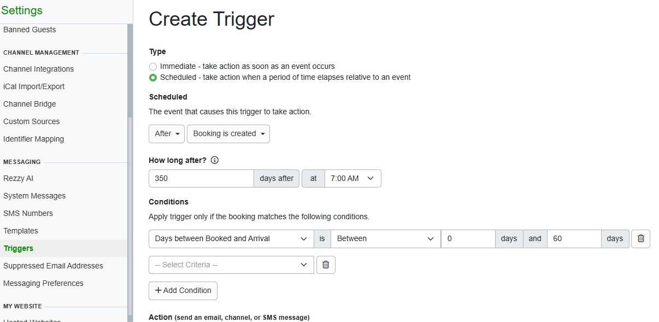The height and width of the screenshot is (322, 659).
Task: Open Templates in the Messaging section
Action: [x=21, y=231]
